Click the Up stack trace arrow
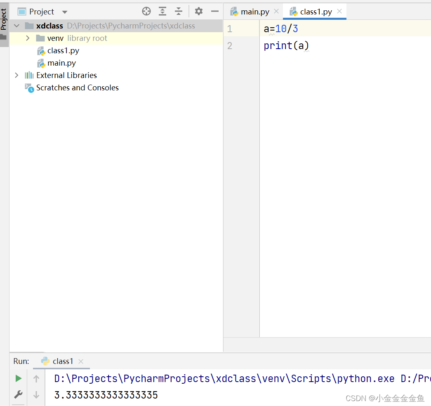431x406 pixels. [x=36, y=379]
